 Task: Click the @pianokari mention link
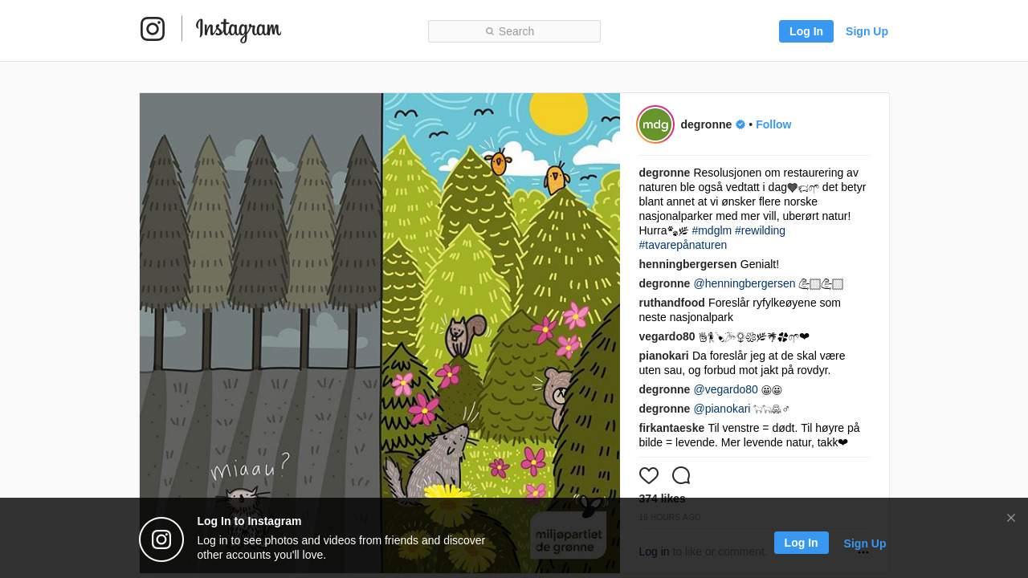[x=722, y=409]
